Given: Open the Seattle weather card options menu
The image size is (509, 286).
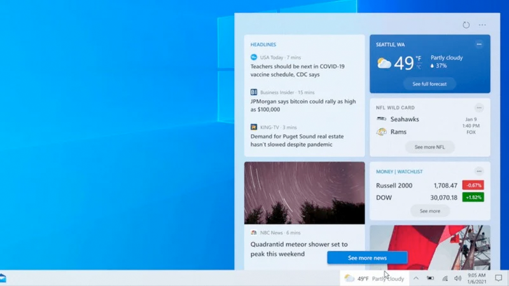Looking at the screenshot, I should point(478,44).
